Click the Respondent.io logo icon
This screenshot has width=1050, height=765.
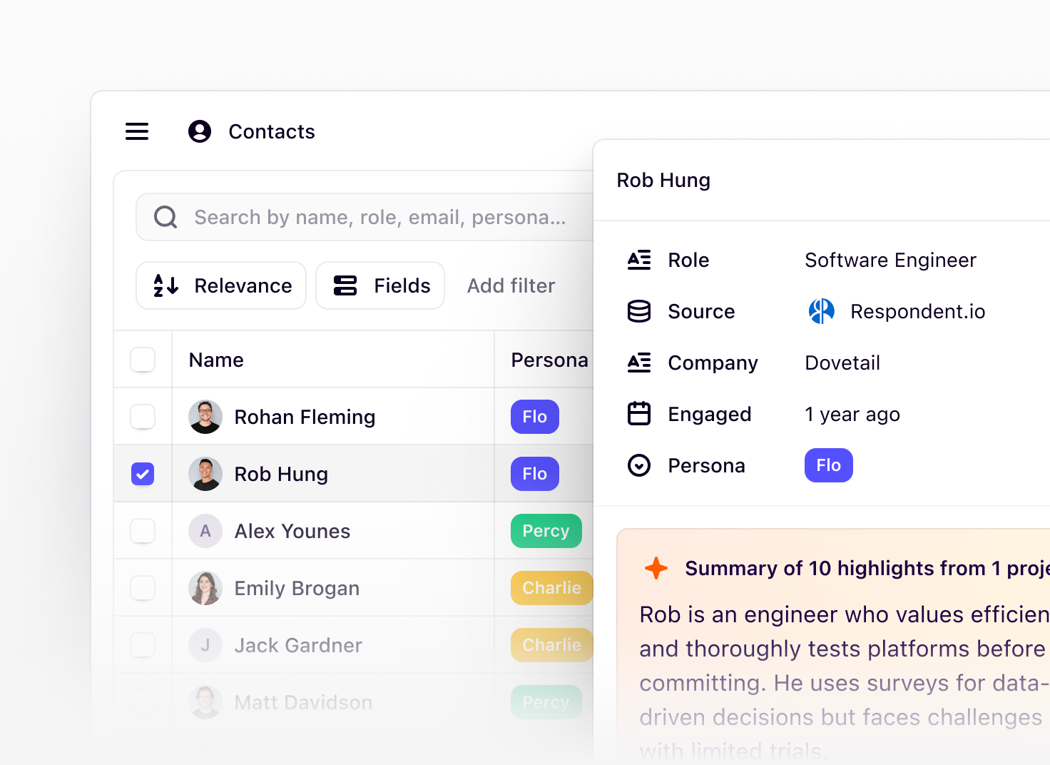821,311
